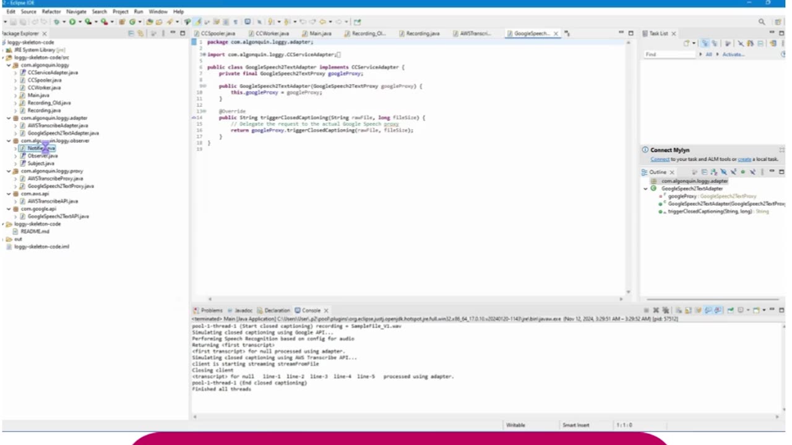Close the Package Explorer view
Image resolution: width=792 pixels, height=445 pixels.
[x=44, y=33]
